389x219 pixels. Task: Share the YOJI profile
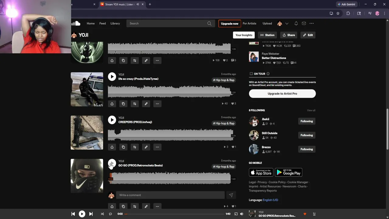[289, 35]
